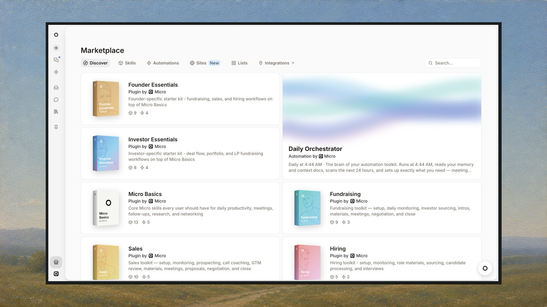Open the Integrations external link
The height and width of the screenshot is (307, 547).
[x=276, y=63]
